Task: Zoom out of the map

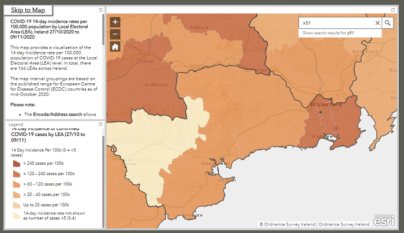Action: tap(115, 34)
